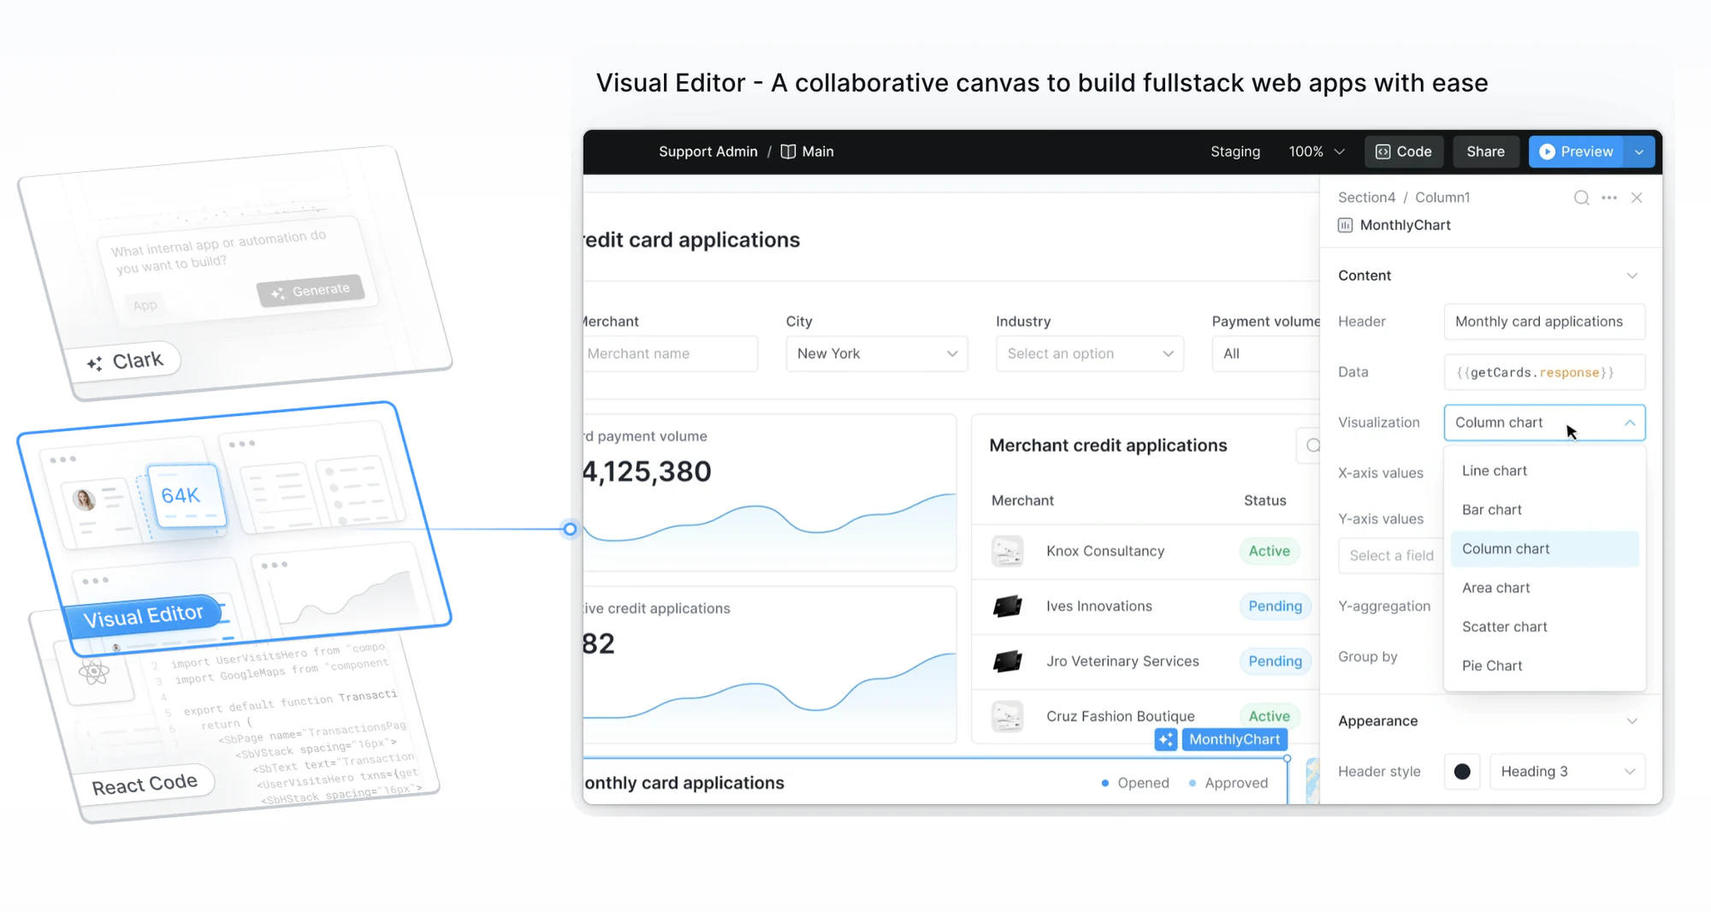Click the Visual Editor label
1711x912 pixels.
[143, 615]
